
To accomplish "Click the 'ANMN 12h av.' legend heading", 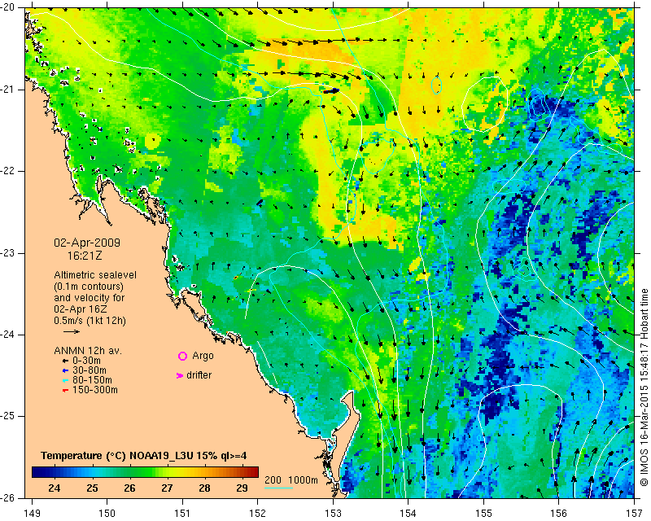I will coord(88,351).
